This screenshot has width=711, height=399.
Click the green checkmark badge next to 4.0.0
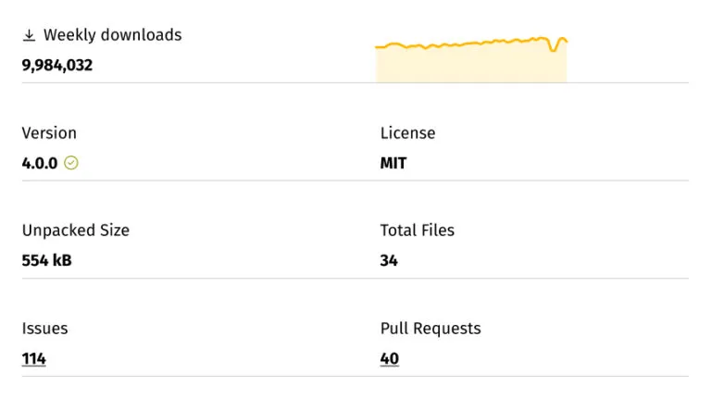point(71,163)
